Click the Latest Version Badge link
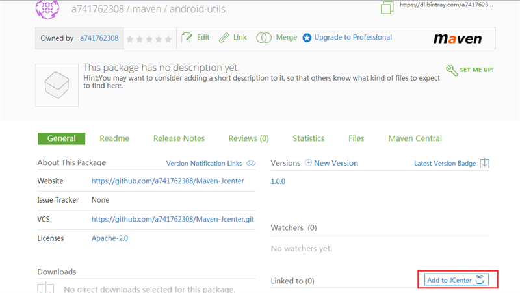This screenshot has width=520, height=293. [x=445, y=164]
